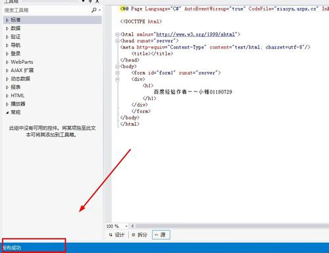The height and width of the screenshot is (253, 329).
Task: Click the 百度经验作者 heading text line
Action: 193,92
